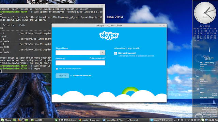
Task: Click the Bluetooth tray icon
Action: (x=185, y=120)
